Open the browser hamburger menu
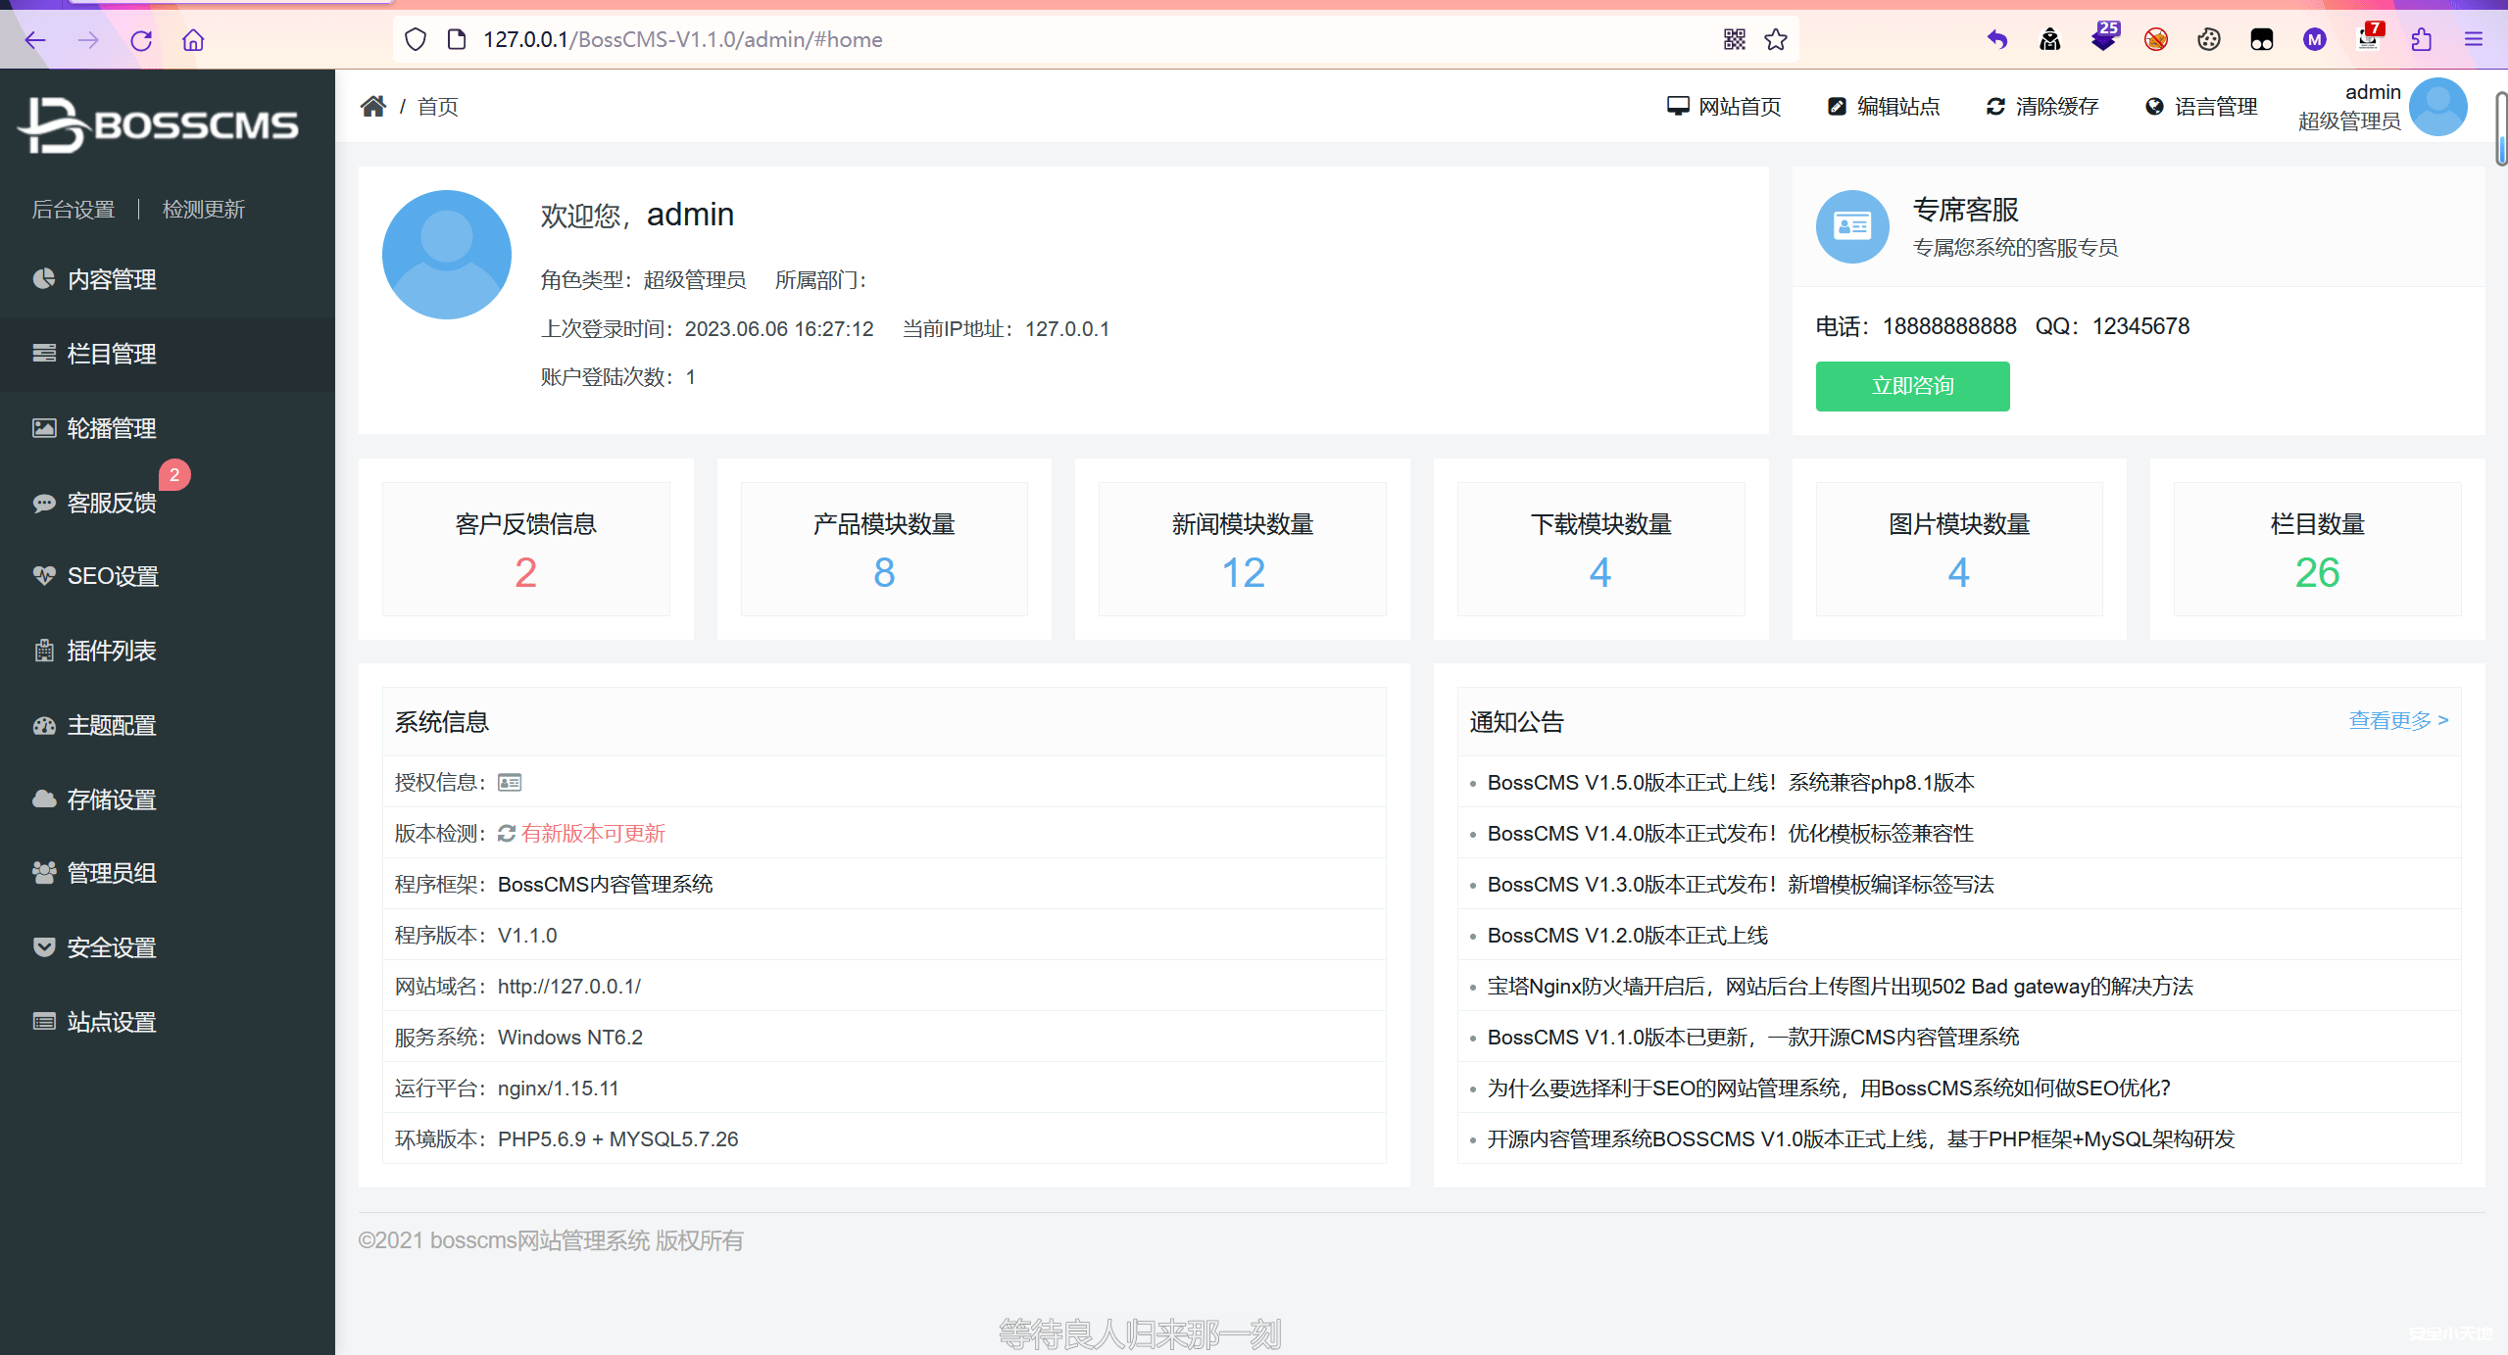 tap(2474, 39)
